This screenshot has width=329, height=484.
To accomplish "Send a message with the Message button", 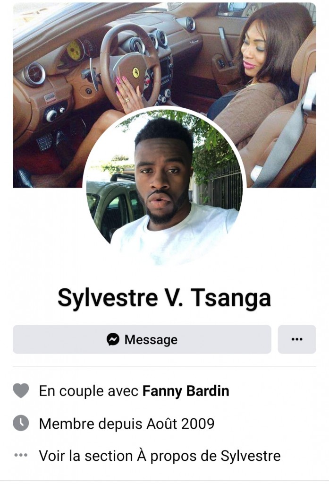I will (142, 339).
